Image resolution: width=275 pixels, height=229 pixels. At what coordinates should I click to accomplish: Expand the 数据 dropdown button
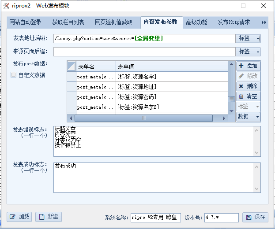click(248, 117)
